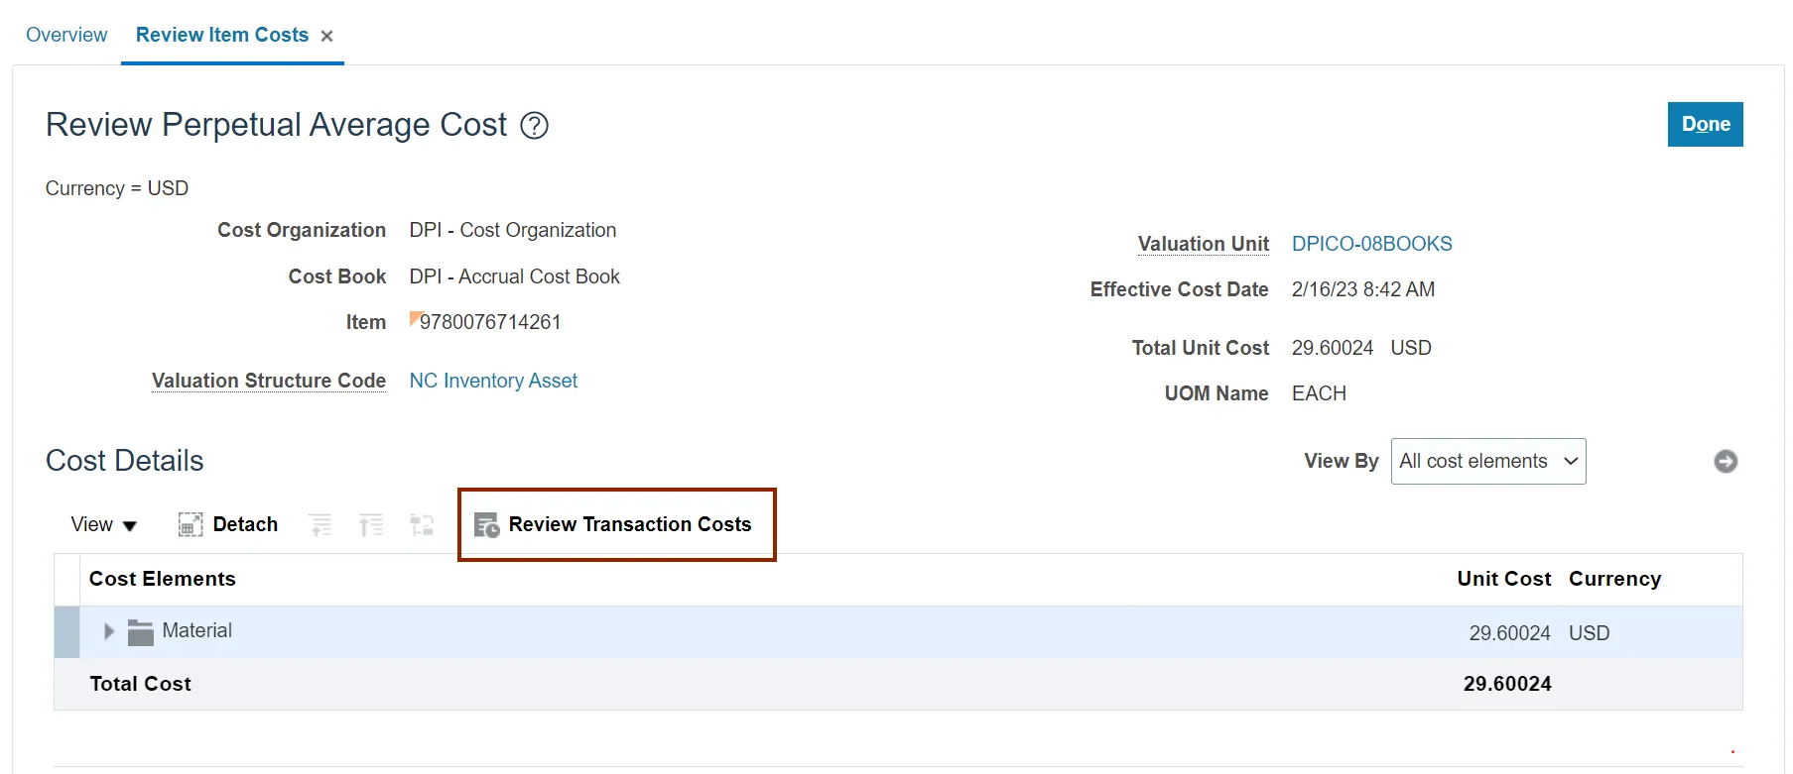
Task: Follow the NC Inventory Asset link
Action: [x=493, y=381]
